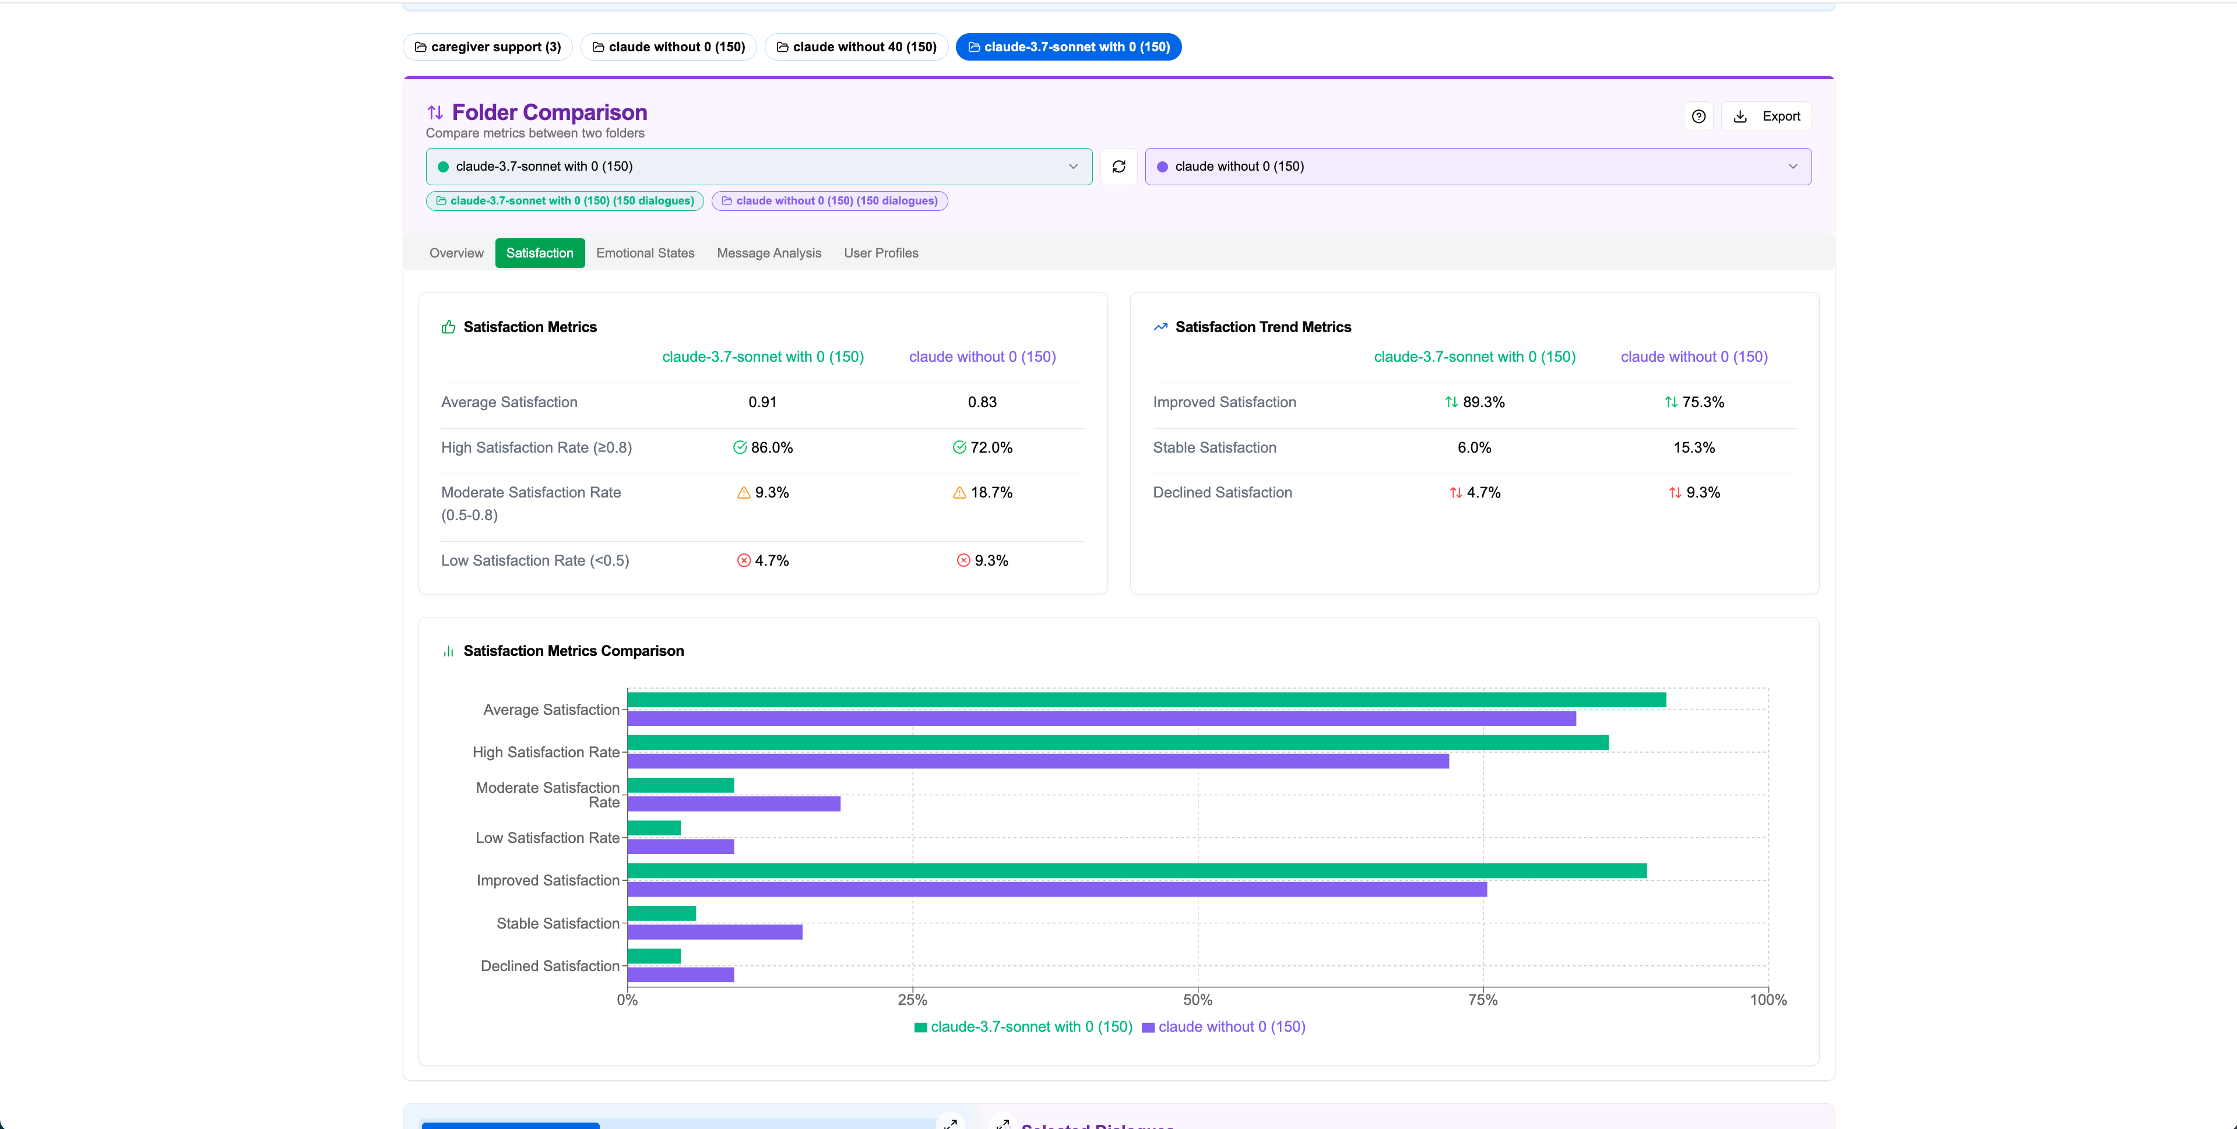Screen dimensions: 2237x1129
Task: Click the green claude-3.7-sonnet 150 dialogues tag
Action: (x=565, y=200)
